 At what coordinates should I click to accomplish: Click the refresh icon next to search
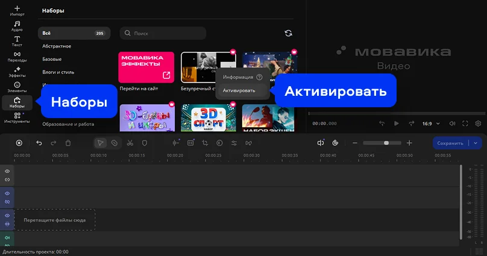(x=288, y=33)
